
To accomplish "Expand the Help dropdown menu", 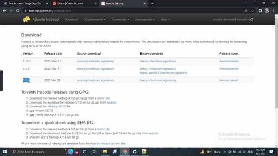I will [165, 19].
